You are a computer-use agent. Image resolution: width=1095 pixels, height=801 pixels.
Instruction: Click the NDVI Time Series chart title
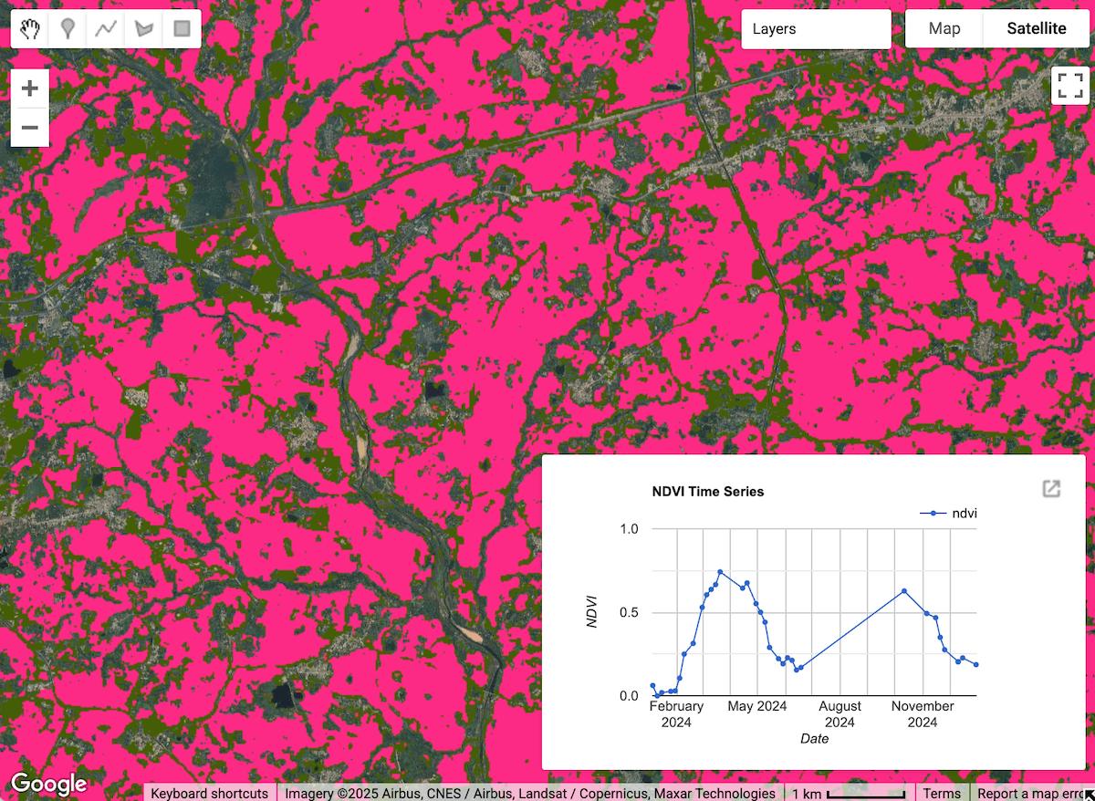tap(708, 492)
